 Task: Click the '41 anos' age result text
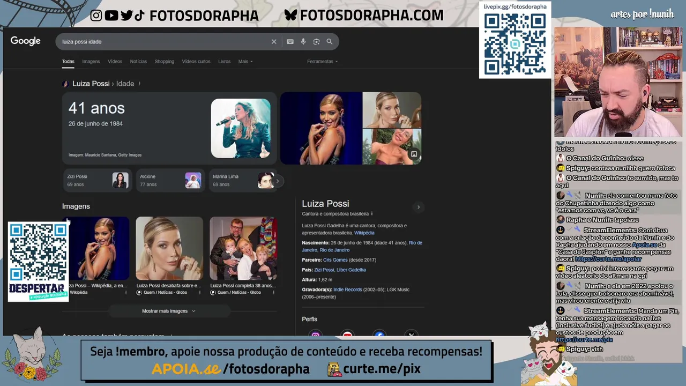click(96, 108)
